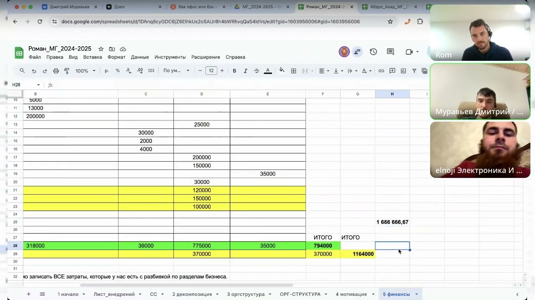Activate the paint format tool
The width and height of the screenshot is (535, 300).
click(x=66, y=71)
